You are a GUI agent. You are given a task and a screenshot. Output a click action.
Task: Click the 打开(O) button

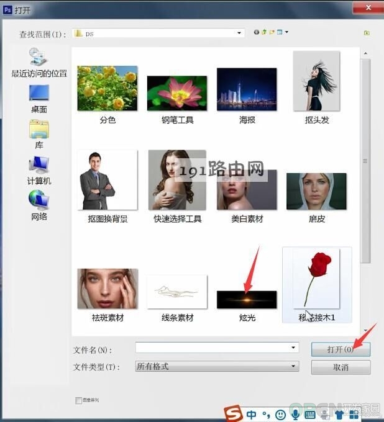click(x=341, y=349)
